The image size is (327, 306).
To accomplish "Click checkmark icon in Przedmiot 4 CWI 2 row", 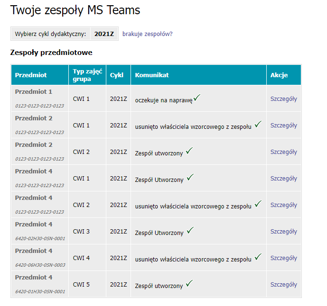I will [x=258, y=204].
